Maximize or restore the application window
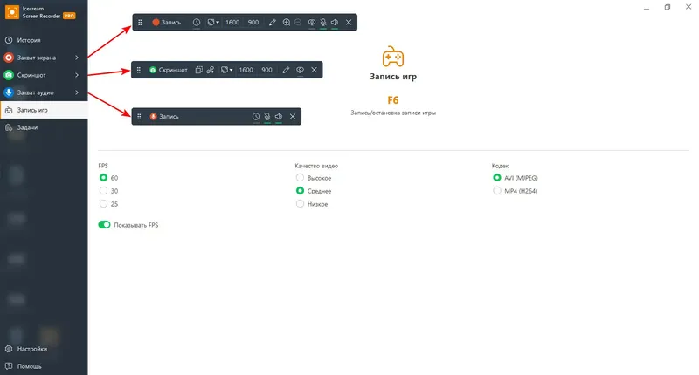This screenshot has width=699, height=375. click(x=668, y=7)
